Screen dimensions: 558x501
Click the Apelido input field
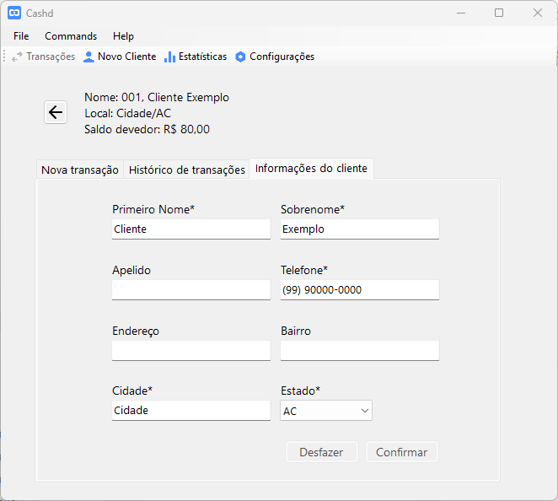(x=191, y=290)
